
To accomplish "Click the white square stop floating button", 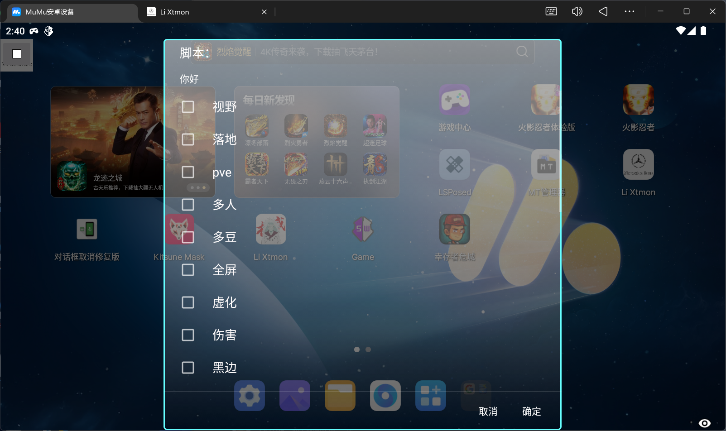I will pos(17,54).
